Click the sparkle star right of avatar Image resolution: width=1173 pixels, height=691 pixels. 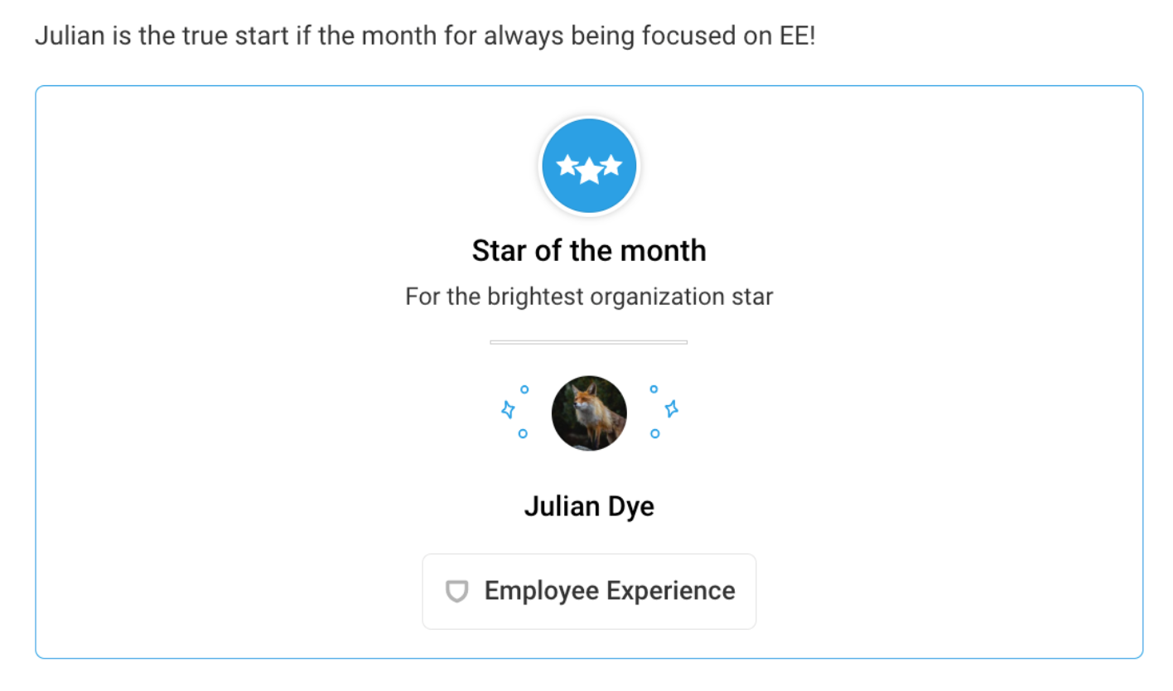pyautogui.click(x=671, y=408)
